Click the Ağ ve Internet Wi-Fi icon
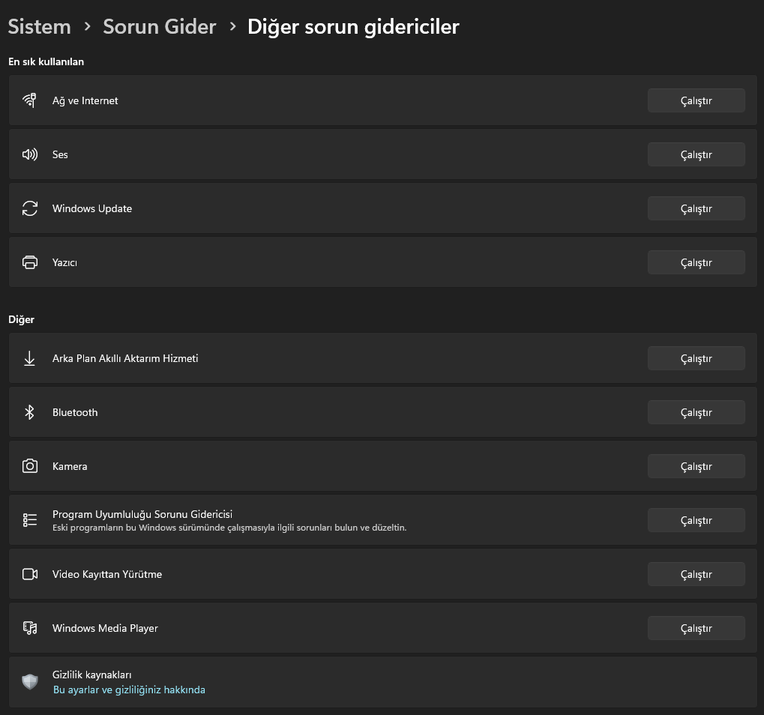This screenshot has width=764, height=715. coord(30,100)
